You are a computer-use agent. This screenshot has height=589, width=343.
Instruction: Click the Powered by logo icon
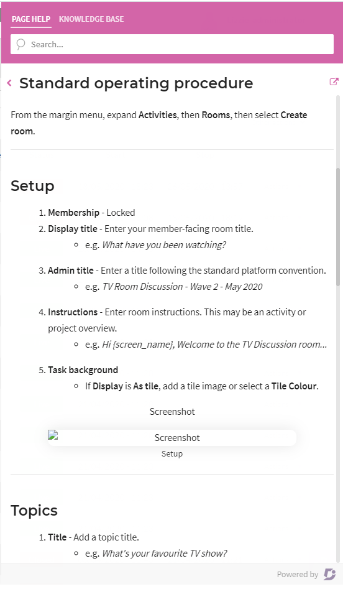point(329,574)
